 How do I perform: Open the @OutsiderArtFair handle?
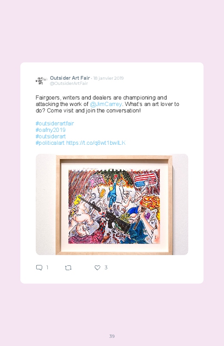click(69, 84)
